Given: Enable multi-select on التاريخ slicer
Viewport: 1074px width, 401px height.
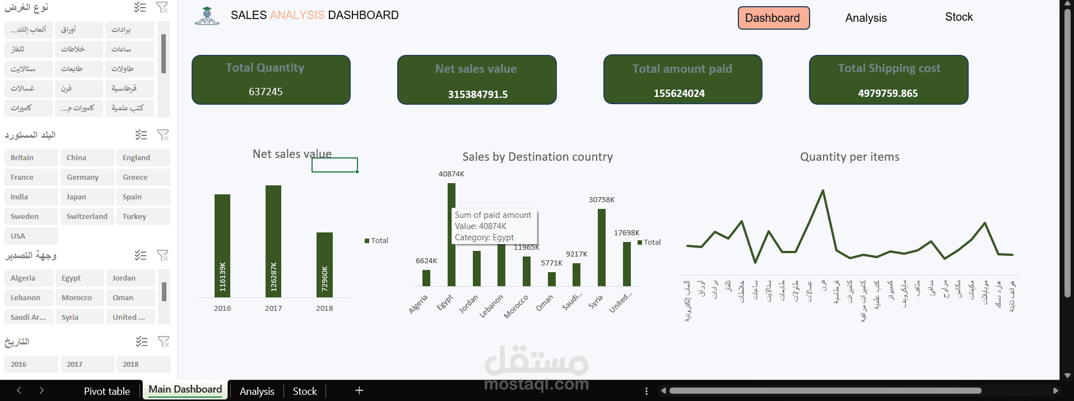Looking at the screenshot, I should pyautogui.click(x=142, y=342).
